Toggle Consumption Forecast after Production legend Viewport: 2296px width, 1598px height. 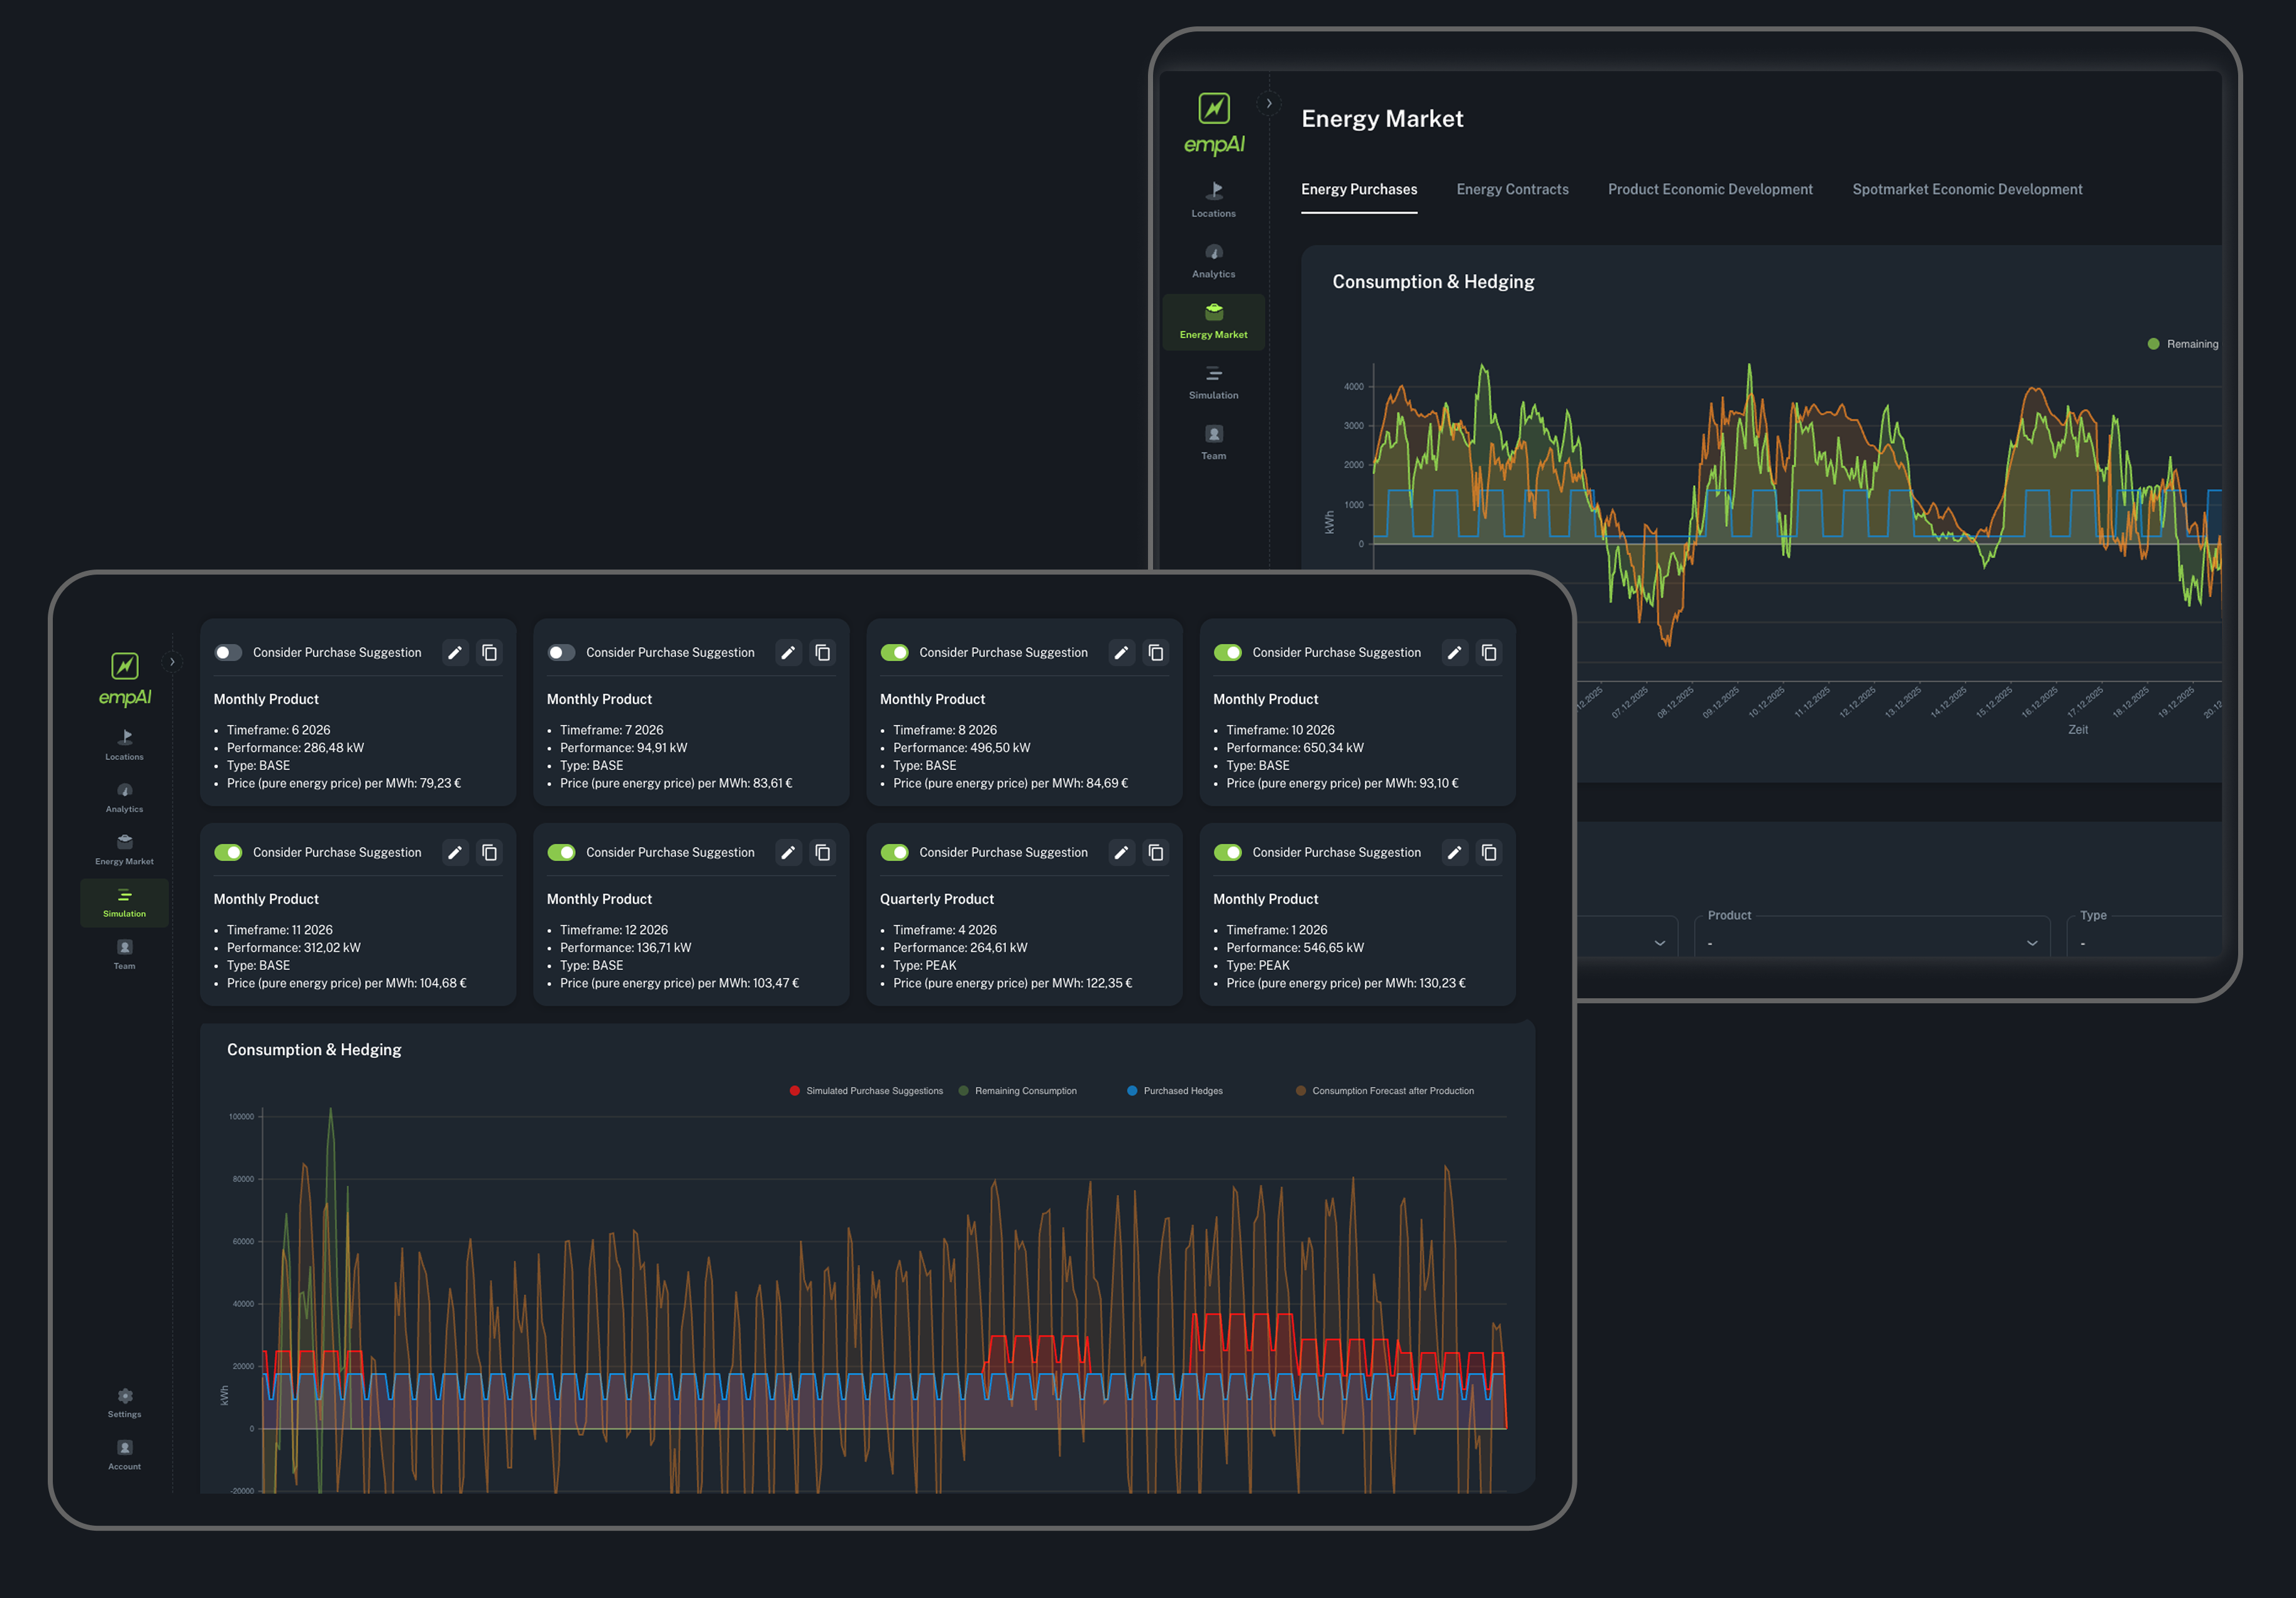[x=1385, y=1091]
